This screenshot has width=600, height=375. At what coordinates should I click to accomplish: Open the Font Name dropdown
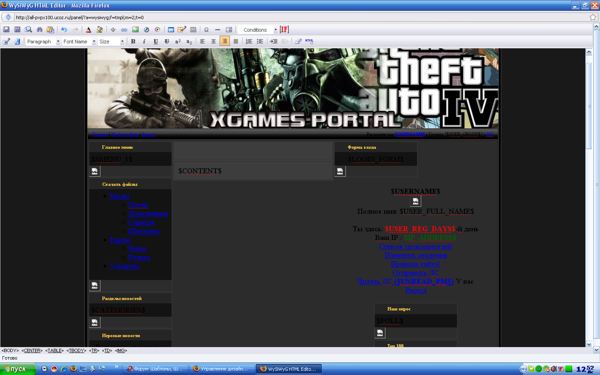pos(79,42)
